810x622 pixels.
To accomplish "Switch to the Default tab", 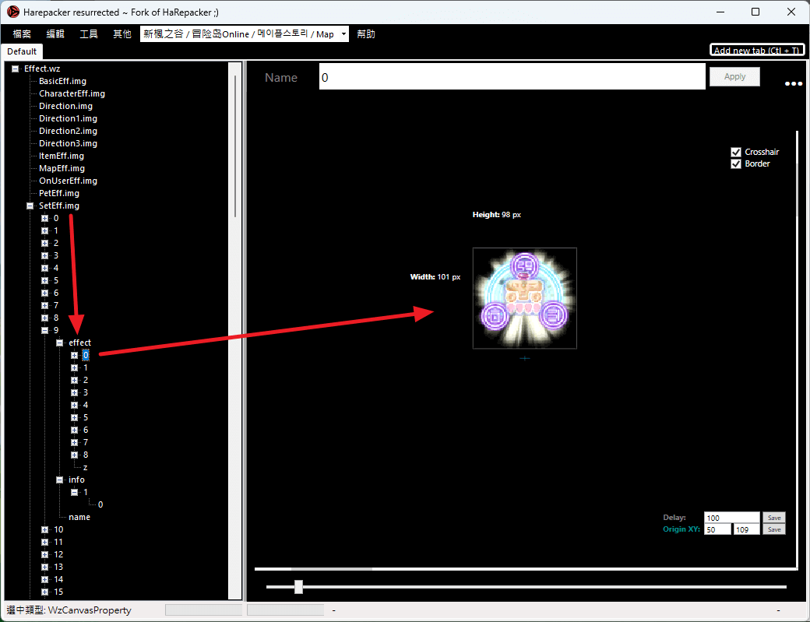I will click(x=22, y=51).
